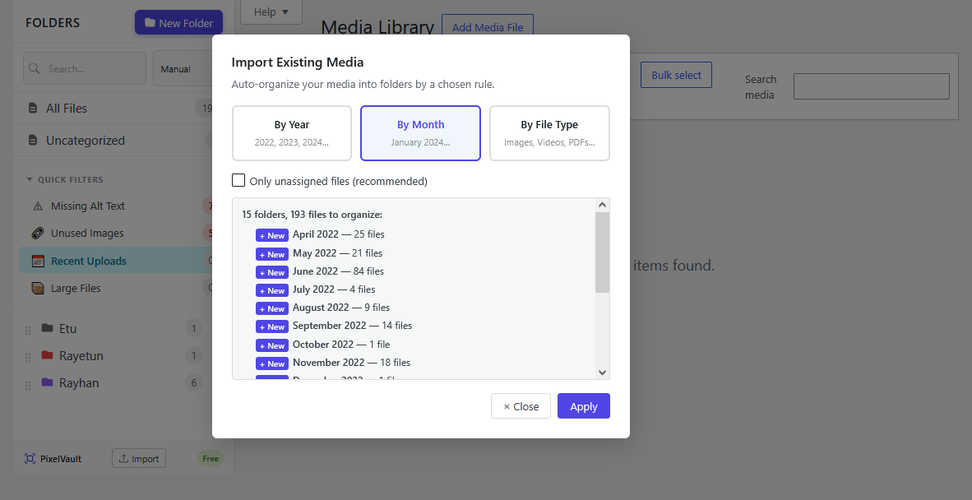The width and height of the screenshot is (972, 500).
Task: Click the magnifier icon in folder search
Action: tap(35, 68)
